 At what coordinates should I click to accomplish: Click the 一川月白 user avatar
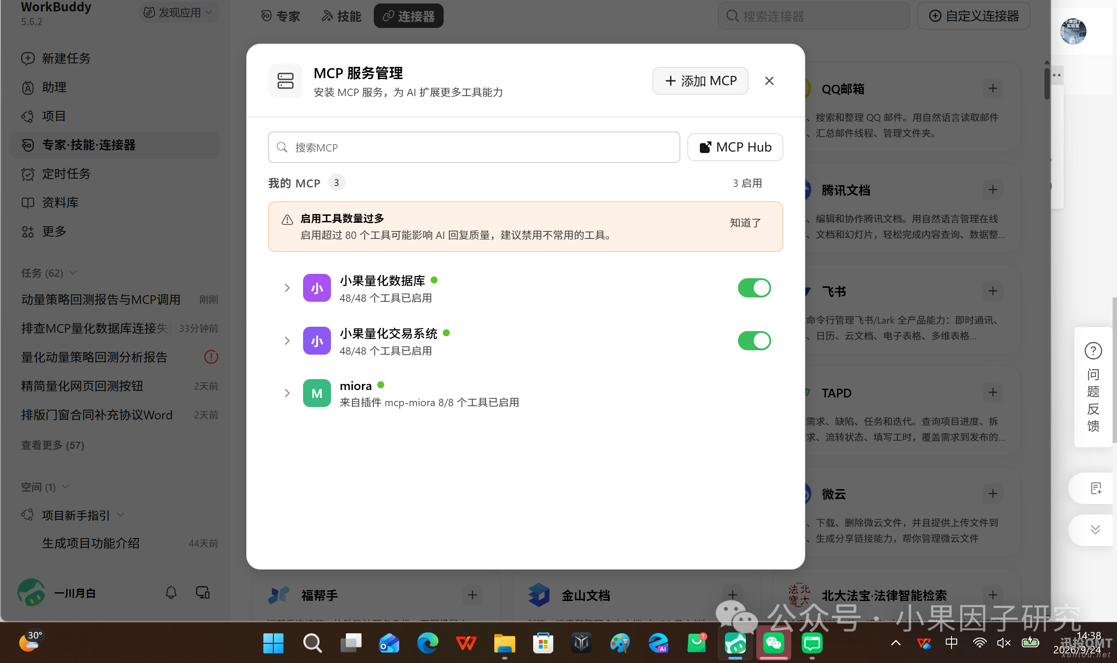[x=31, y=593]
